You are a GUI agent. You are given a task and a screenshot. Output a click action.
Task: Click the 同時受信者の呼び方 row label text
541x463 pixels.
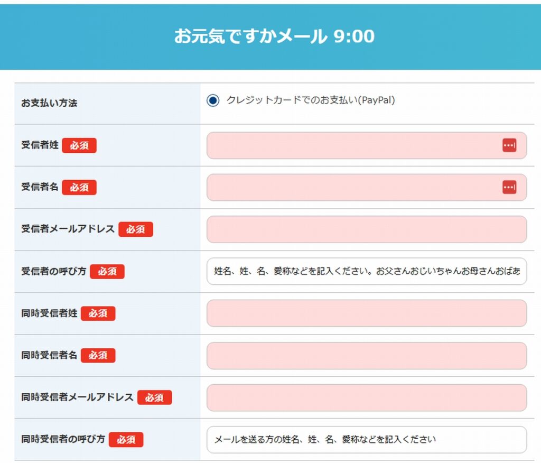[63, 439]
